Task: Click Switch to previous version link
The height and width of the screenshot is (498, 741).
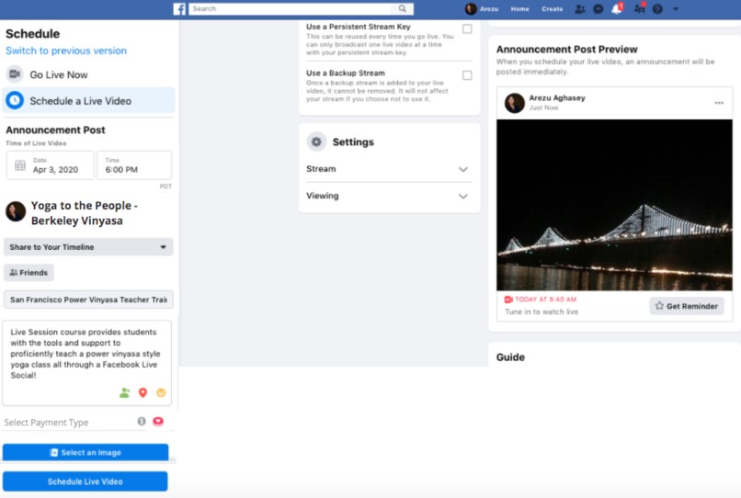Action: (66, 51)
